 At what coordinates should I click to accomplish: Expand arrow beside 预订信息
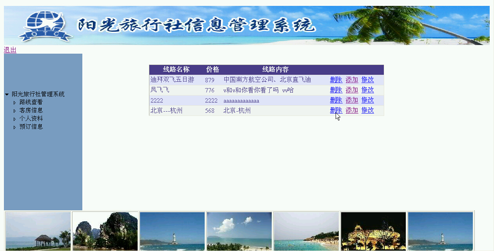pos(15,127)
